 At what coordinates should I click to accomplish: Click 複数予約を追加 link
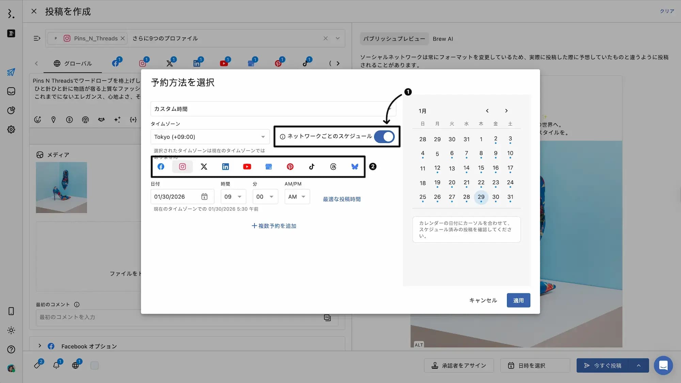tap(274, 226)
